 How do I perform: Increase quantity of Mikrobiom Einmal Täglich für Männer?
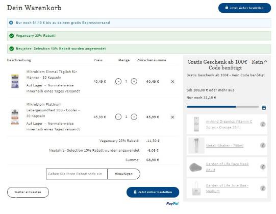point(134,81)
